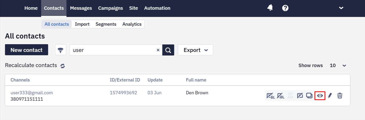Screen dimensions: 365x120
Task: Switch to Import tab
Action: (x=82, y=24)
